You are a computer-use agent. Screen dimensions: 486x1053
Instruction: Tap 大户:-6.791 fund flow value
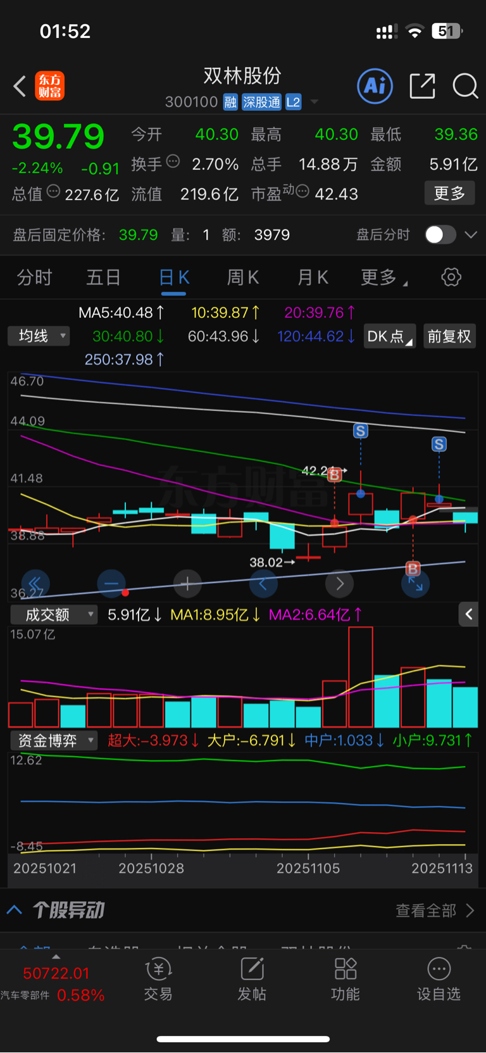(251, 740)
